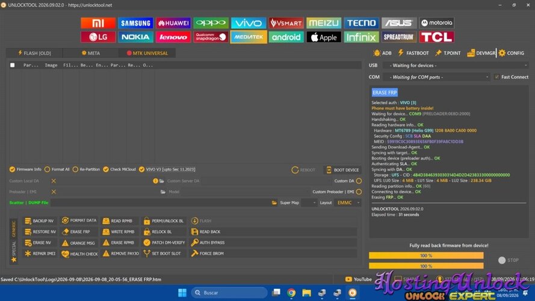Enable the Custom DA radio option
Image resolution: width=535 pixels, height=301 pixels.
pyautogui.click(x=359, y=181)
